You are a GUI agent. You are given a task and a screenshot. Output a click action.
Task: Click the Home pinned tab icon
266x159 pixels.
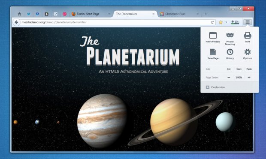(19, 14)
